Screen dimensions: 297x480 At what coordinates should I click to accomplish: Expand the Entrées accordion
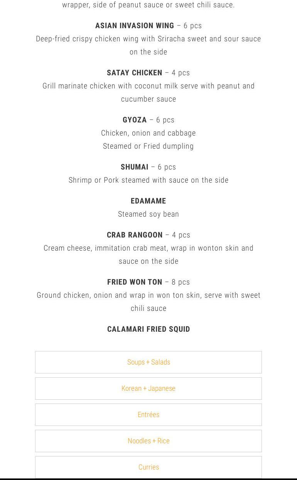[x=148, y=415]
